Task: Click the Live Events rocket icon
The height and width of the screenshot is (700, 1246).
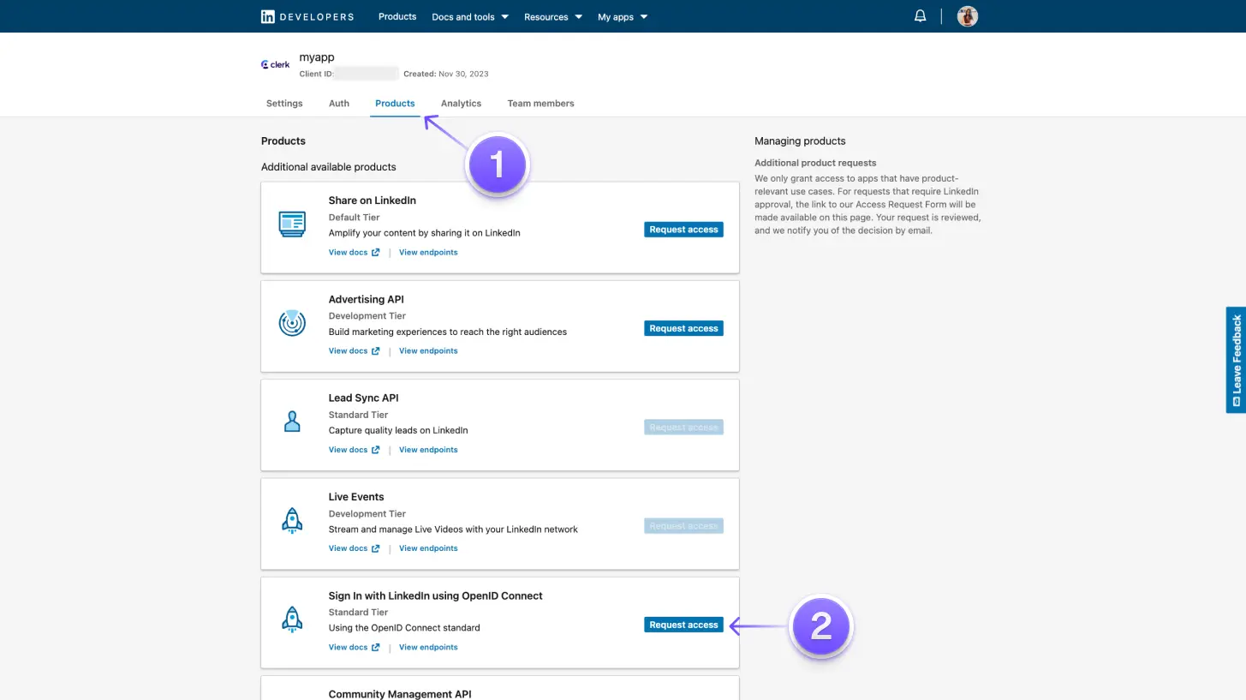Action: [292, 520]
